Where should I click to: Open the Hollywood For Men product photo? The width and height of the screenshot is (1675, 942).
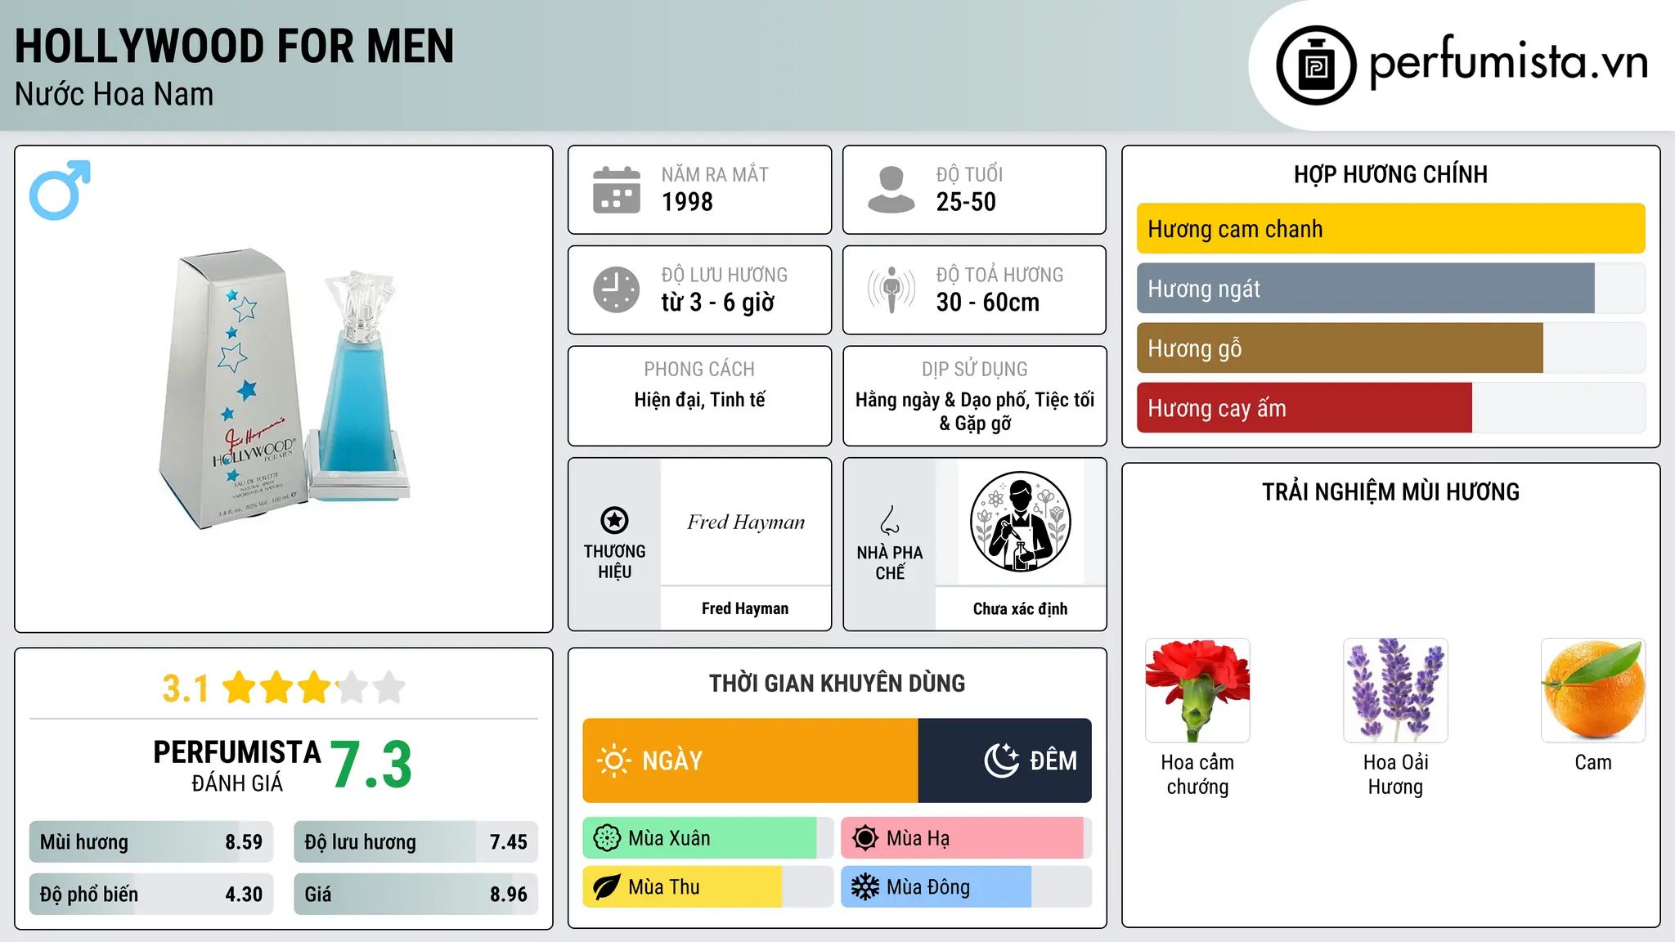[284, 389]
